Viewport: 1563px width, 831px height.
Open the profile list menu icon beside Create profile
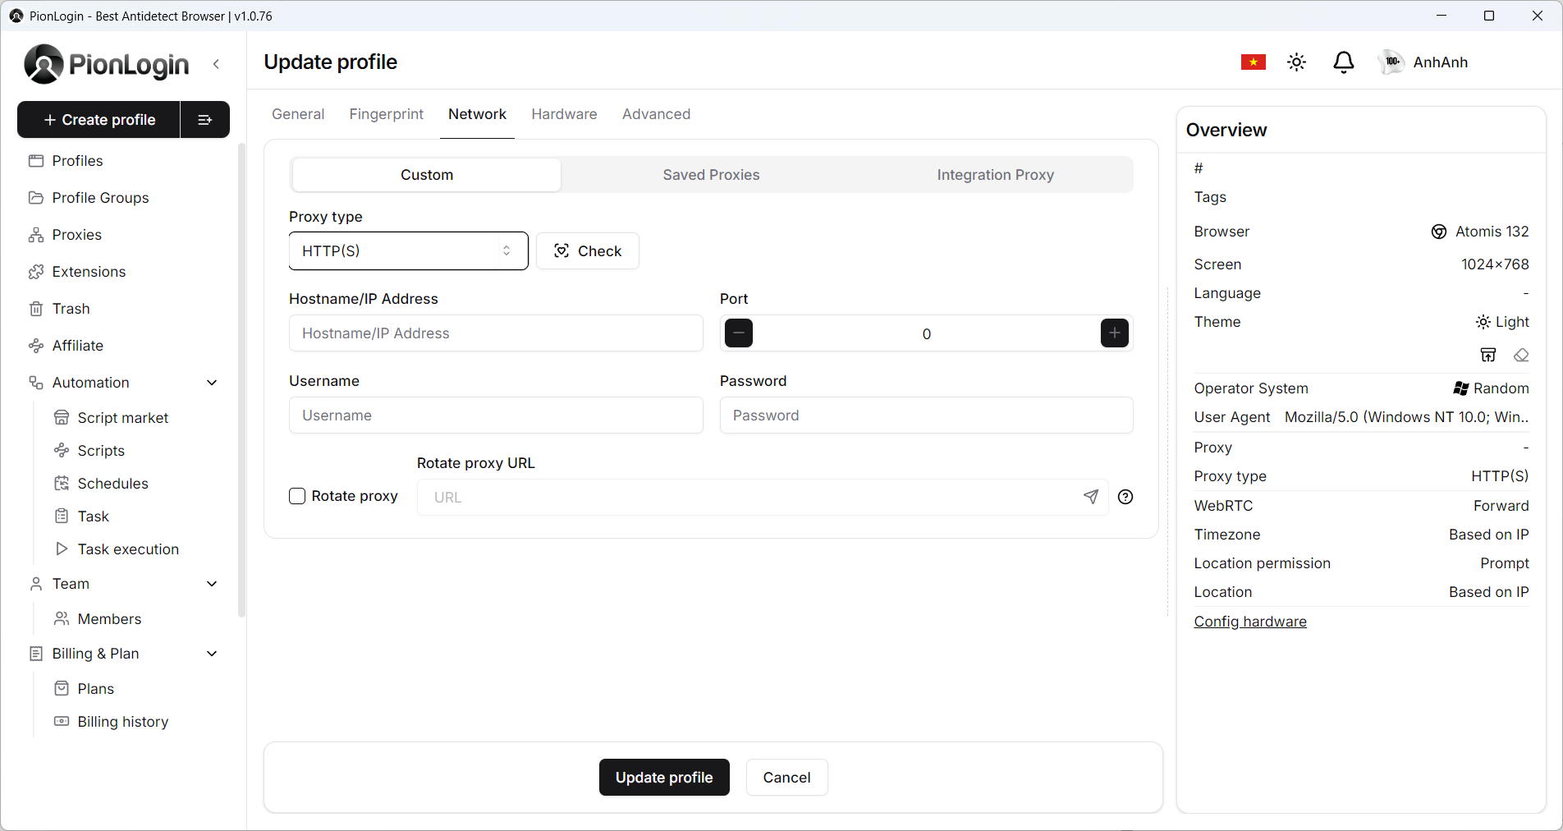[205, 120]
